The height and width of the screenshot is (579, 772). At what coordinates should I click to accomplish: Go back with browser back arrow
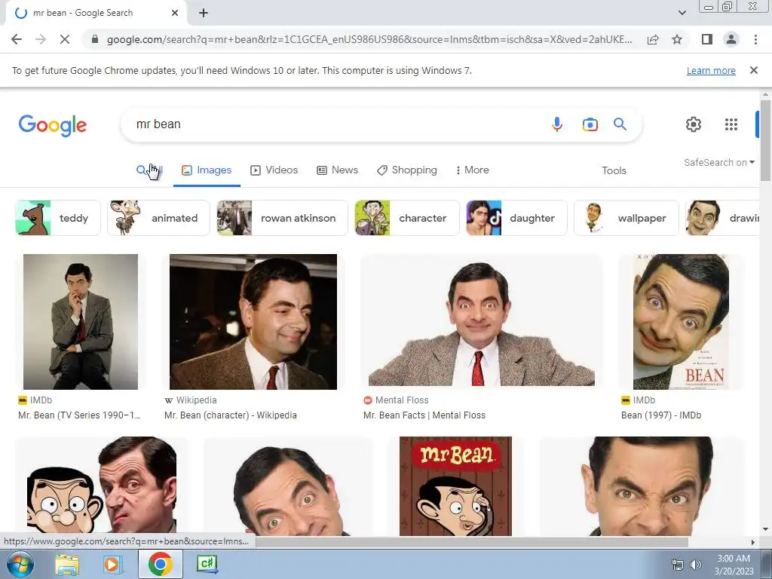point(17,39)
